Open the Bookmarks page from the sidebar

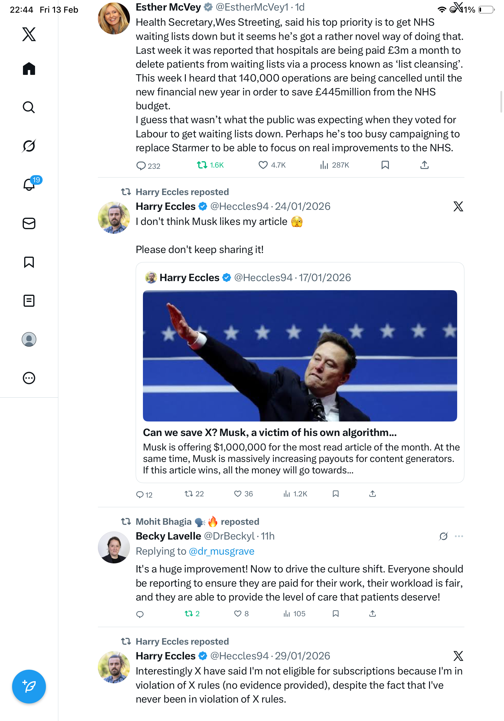pyautogui.click(x=29, y=262)
